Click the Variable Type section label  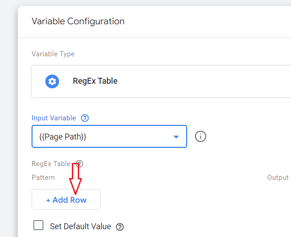[x=53, y=54]
